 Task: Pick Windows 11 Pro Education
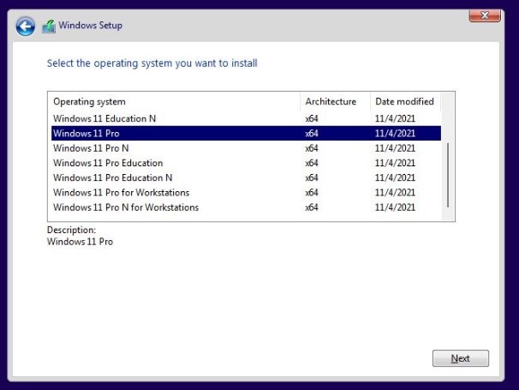click(x=247, y=163)
